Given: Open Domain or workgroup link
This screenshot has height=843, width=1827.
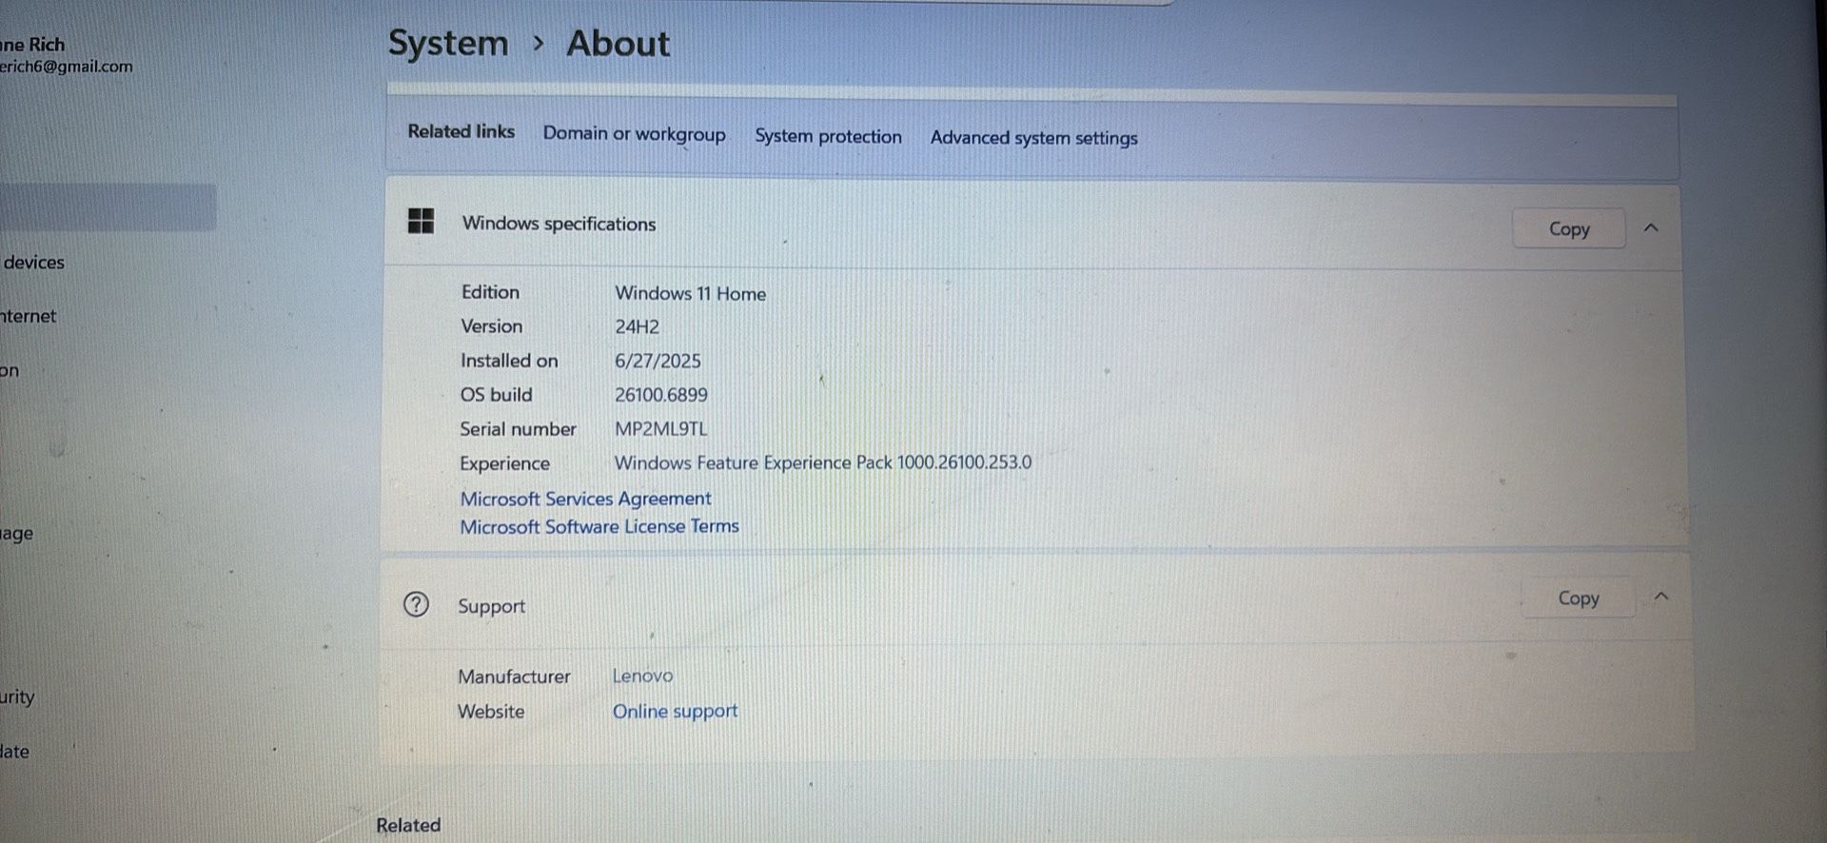Looking at the screenshot, I should pyautogui.click(x=634, y=133).
